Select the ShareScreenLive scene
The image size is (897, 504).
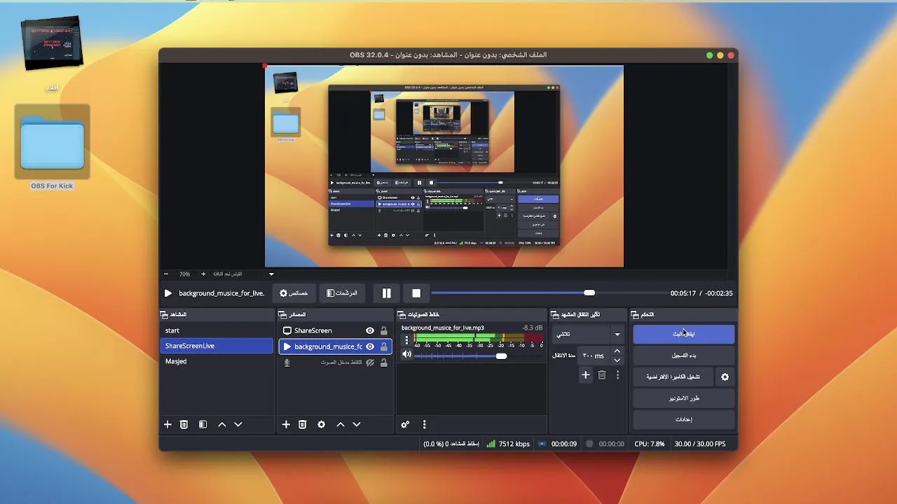coord(217,346)
